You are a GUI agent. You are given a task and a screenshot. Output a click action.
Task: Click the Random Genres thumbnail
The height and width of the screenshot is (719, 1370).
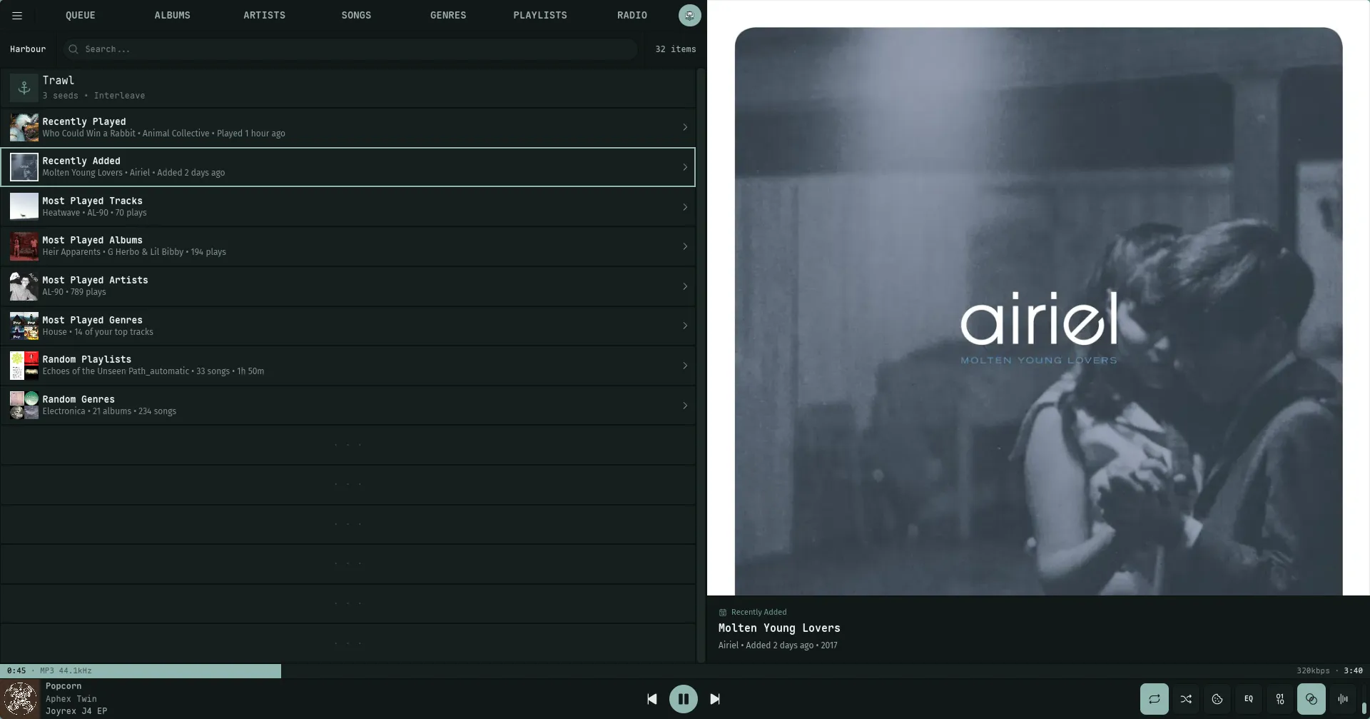tap(24, 406)
